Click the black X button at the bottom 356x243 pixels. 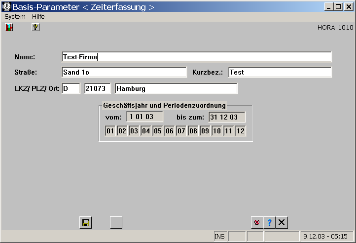[x=282, y=223]
